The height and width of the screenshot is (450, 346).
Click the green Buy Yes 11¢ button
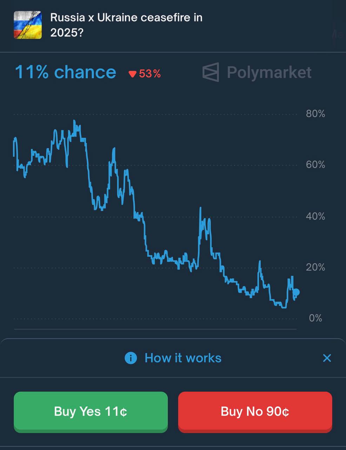click(91, 412)
